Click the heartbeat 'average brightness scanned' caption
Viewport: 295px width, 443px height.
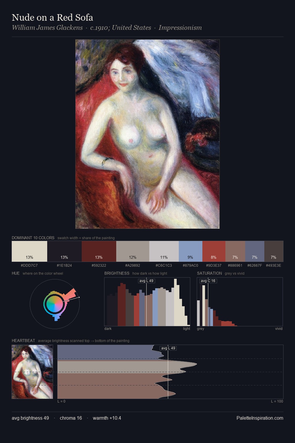tap(83, 341)
